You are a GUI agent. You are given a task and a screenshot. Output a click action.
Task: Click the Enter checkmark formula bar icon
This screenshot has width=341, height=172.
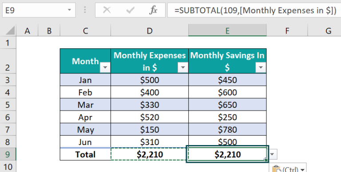[x=130, y=10]
